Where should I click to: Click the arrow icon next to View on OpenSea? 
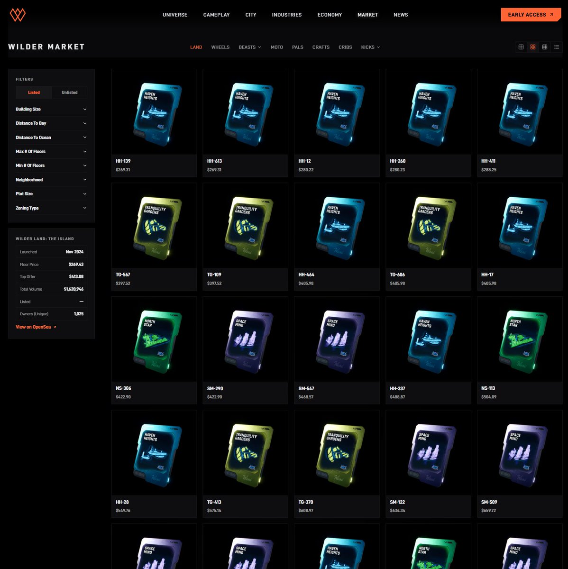(55, 327)
